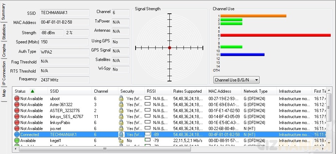Open the Channel Use B/G/N dropdown
The image size is (336, 154).
coord(236,80)
